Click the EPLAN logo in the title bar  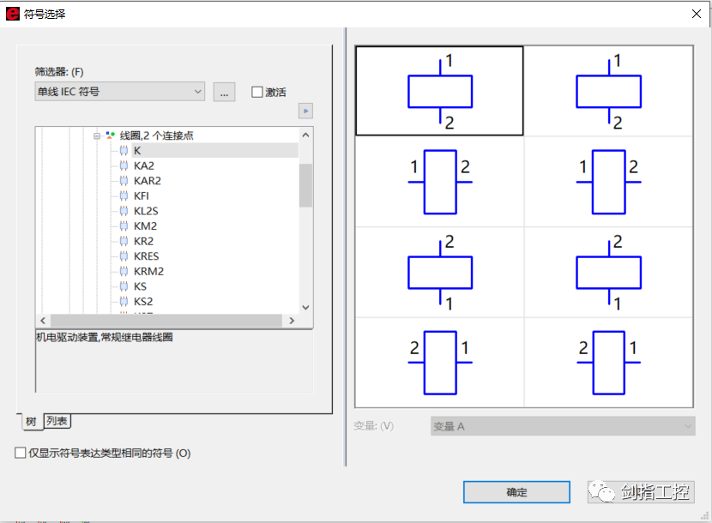click(12, 13)
